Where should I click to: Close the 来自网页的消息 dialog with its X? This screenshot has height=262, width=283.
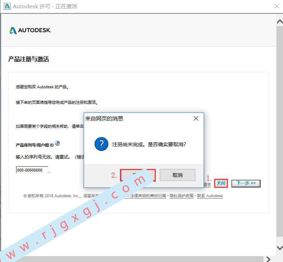(196, 118)
